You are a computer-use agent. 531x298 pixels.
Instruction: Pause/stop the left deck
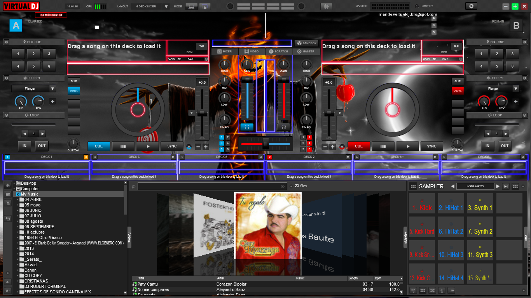(123, 146)
